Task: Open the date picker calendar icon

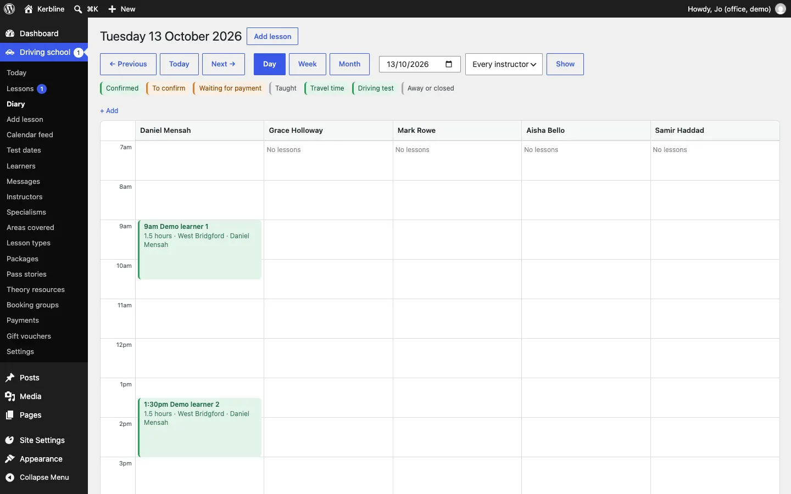Action: pyautogui.click(x=449, y=64)
